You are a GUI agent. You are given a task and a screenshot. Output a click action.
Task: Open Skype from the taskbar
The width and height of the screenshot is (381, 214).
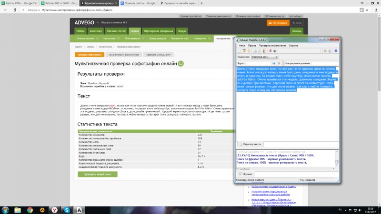click(67, 210)
